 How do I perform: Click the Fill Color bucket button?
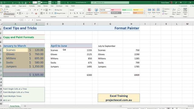[32, 13]
